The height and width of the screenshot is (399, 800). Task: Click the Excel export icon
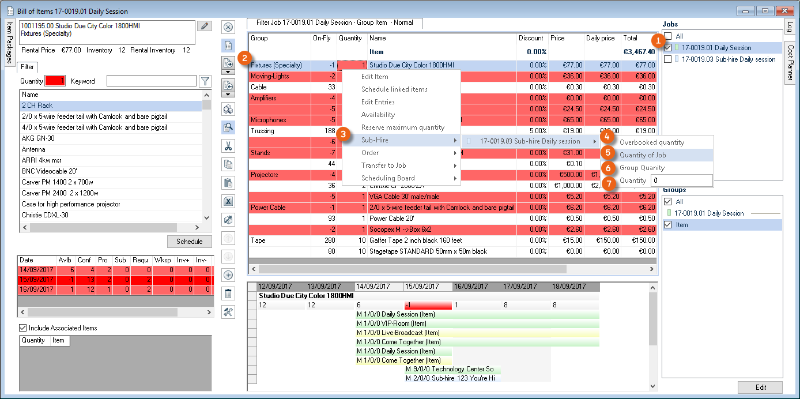[228, 201]
